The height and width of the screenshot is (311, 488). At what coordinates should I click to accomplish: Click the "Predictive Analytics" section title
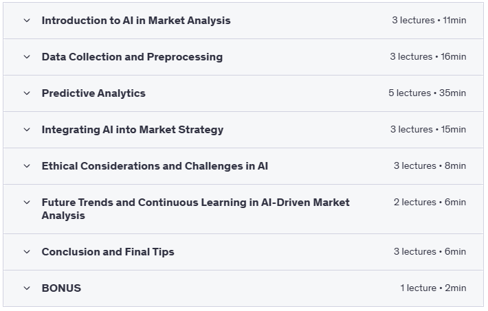pos(93,93)
